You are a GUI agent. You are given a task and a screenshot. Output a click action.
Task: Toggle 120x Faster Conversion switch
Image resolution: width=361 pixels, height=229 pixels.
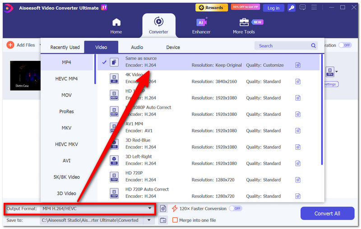coord(235,208)
